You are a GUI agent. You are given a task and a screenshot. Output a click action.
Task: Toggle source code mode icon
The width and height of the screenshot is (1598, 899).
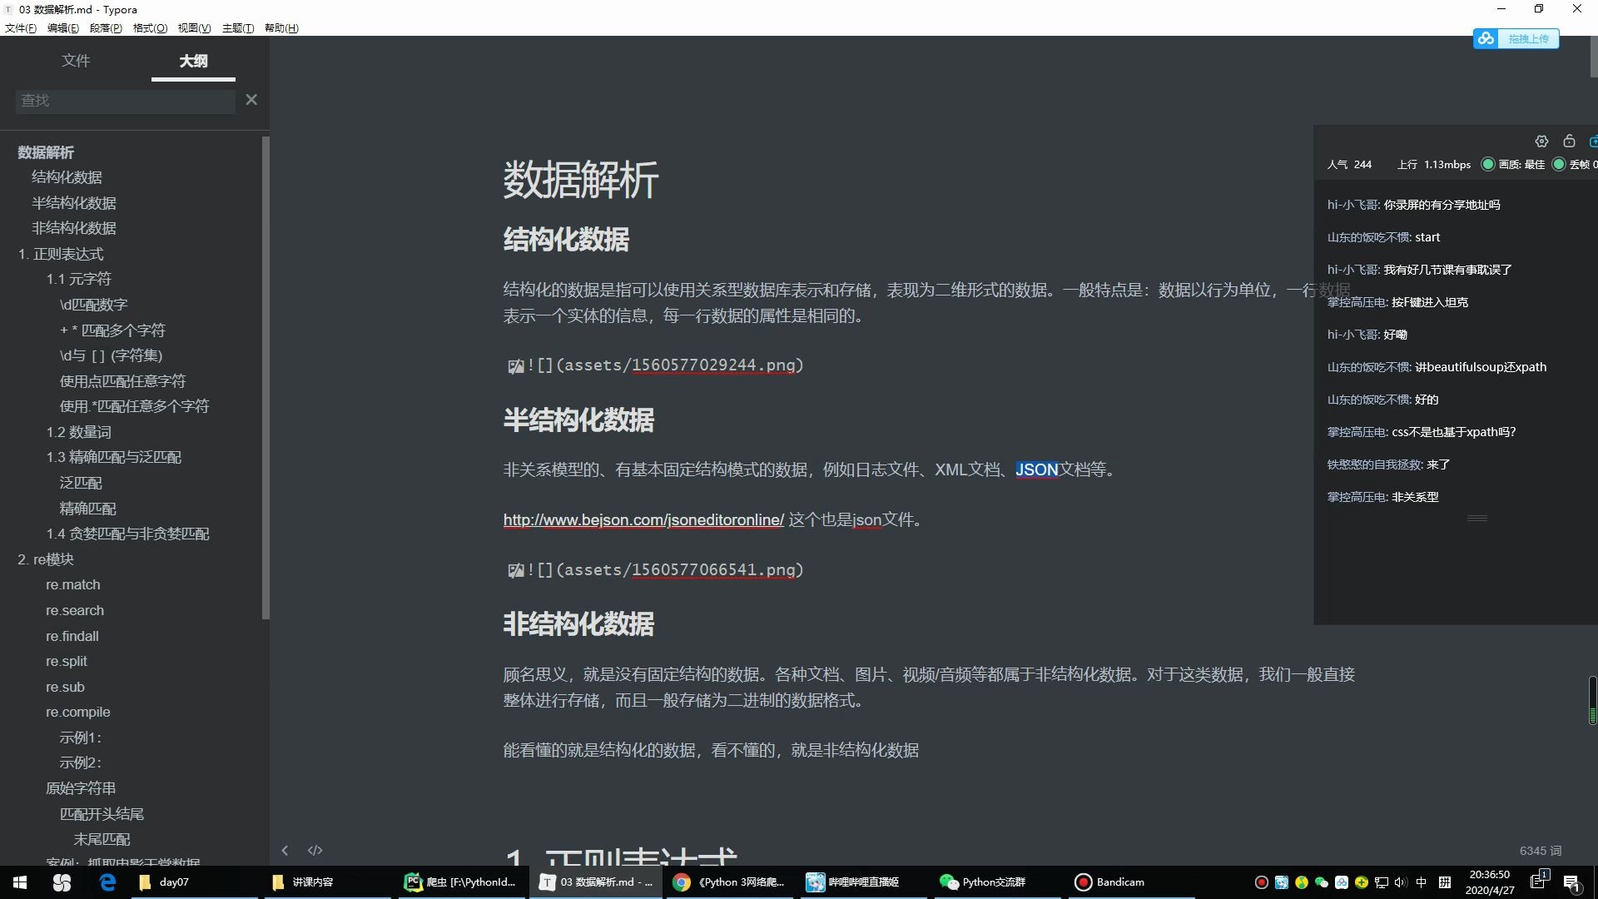tap(315, 850)
